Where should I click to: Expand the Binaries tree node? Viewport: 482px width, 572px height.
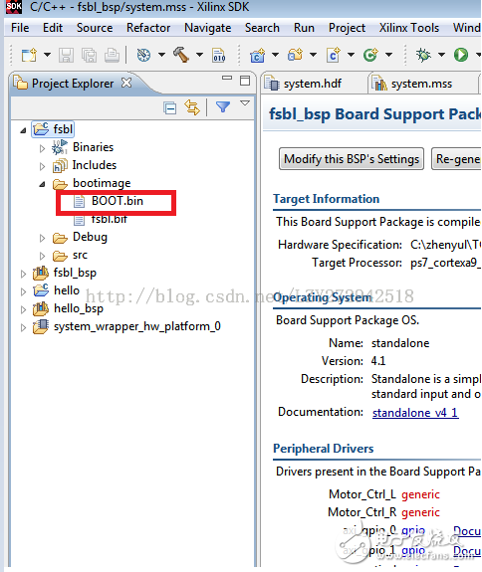coord(43,148)
